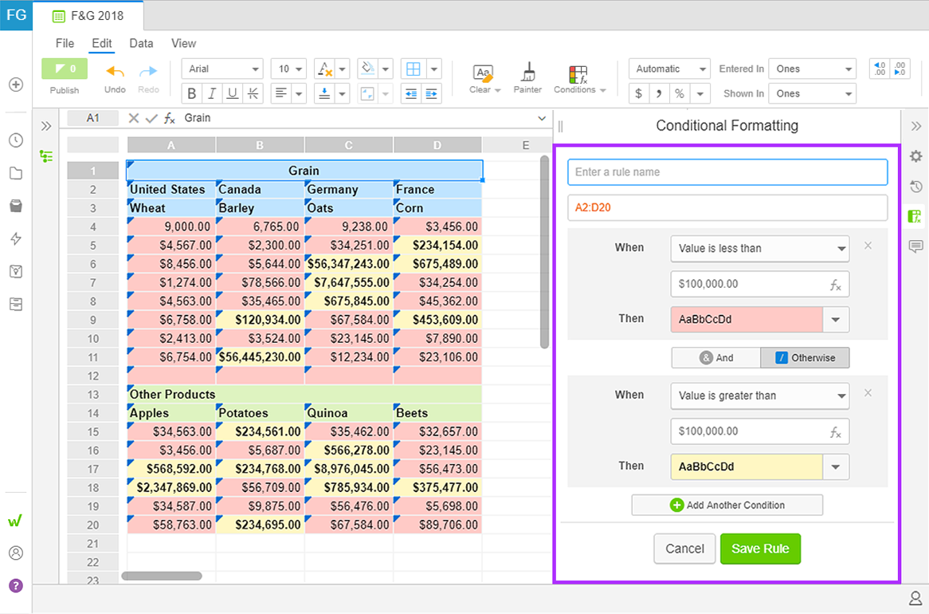Apply comma number format
This screenshot has width=929, height=614.
point(659,94)
